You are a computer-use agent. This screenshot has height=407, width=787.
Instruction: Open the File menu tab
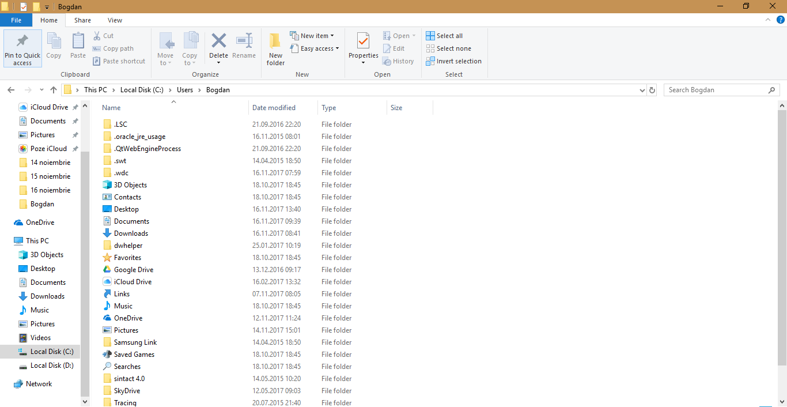[x=16, y=20]
